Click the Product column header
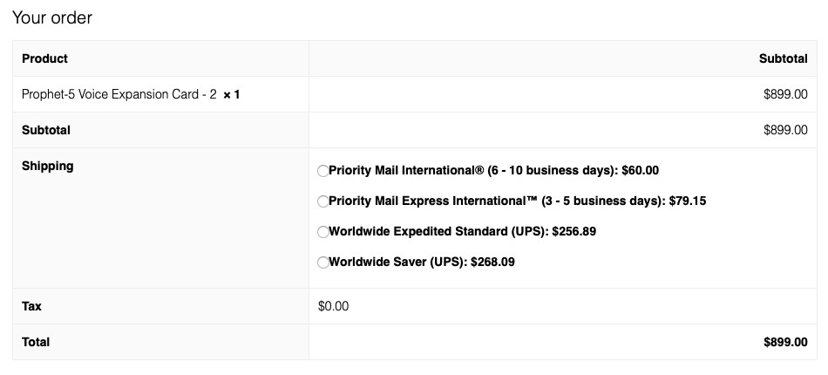This screenshot has width=828, height=375. [44, 58]
